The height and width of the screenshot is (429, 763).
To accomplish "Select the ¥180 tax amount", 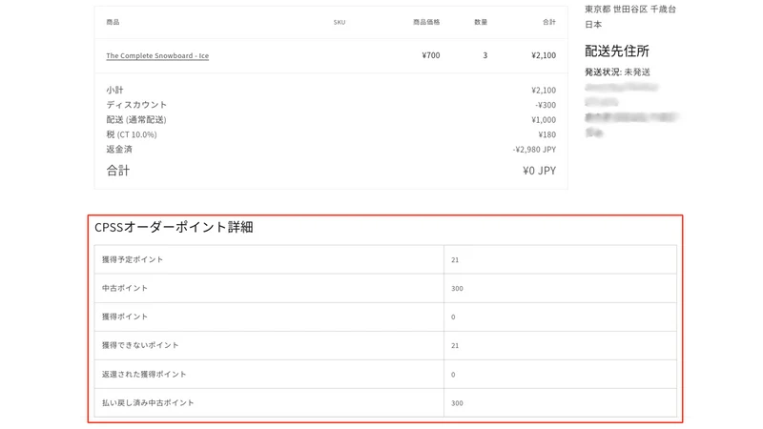I will 546,134.
